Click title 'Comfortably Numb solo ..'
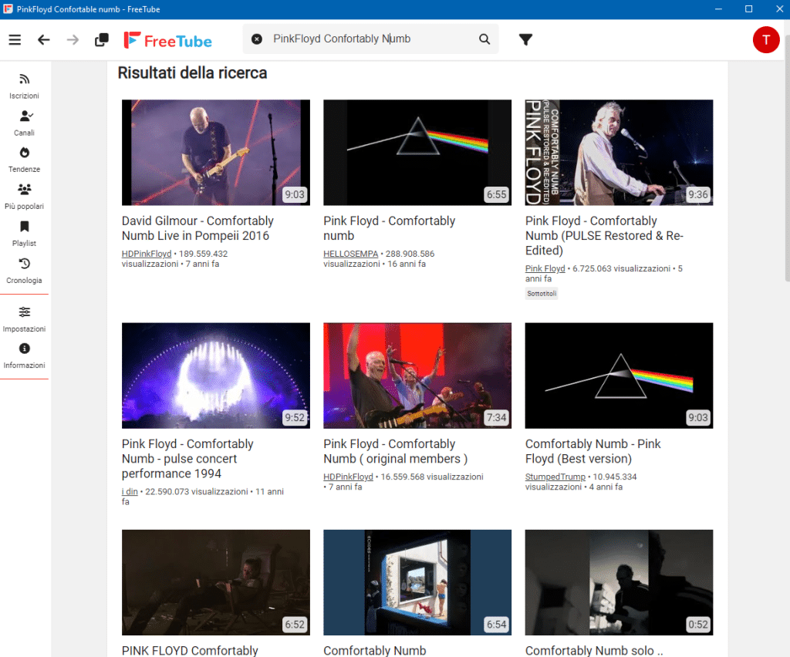 594,651
